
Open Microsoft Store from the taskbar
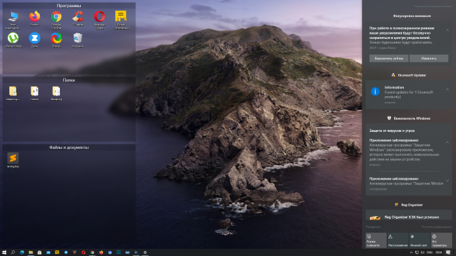pyautogui.click(x=39, y=253)
